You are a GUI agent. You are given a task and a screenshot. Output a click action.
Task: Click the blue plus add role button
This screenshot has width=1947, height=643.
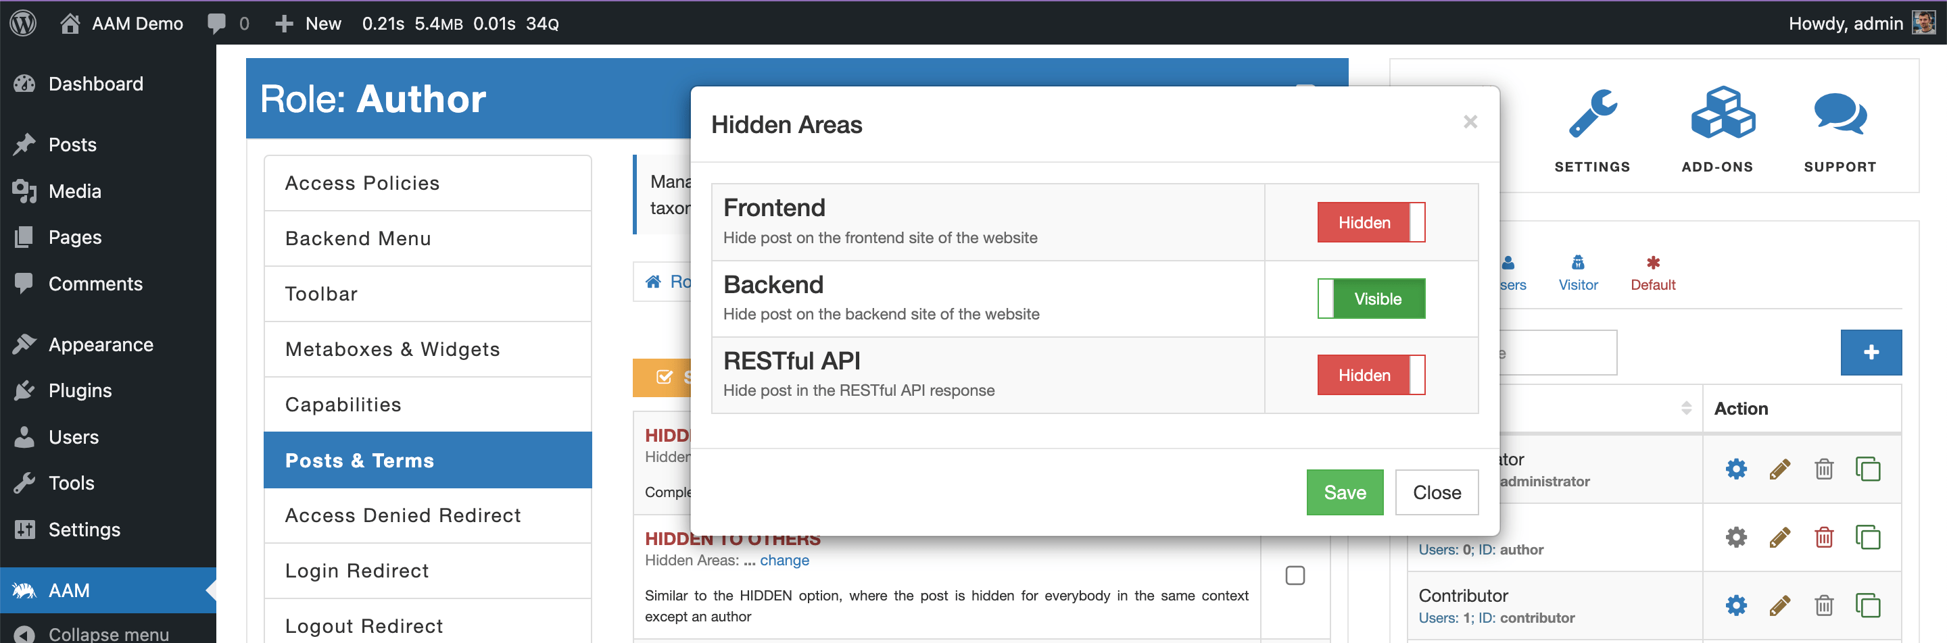tap(1871, 352)
